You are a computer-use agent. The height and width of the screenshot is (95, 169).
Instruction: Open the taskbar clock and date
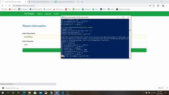pos(159,93)
